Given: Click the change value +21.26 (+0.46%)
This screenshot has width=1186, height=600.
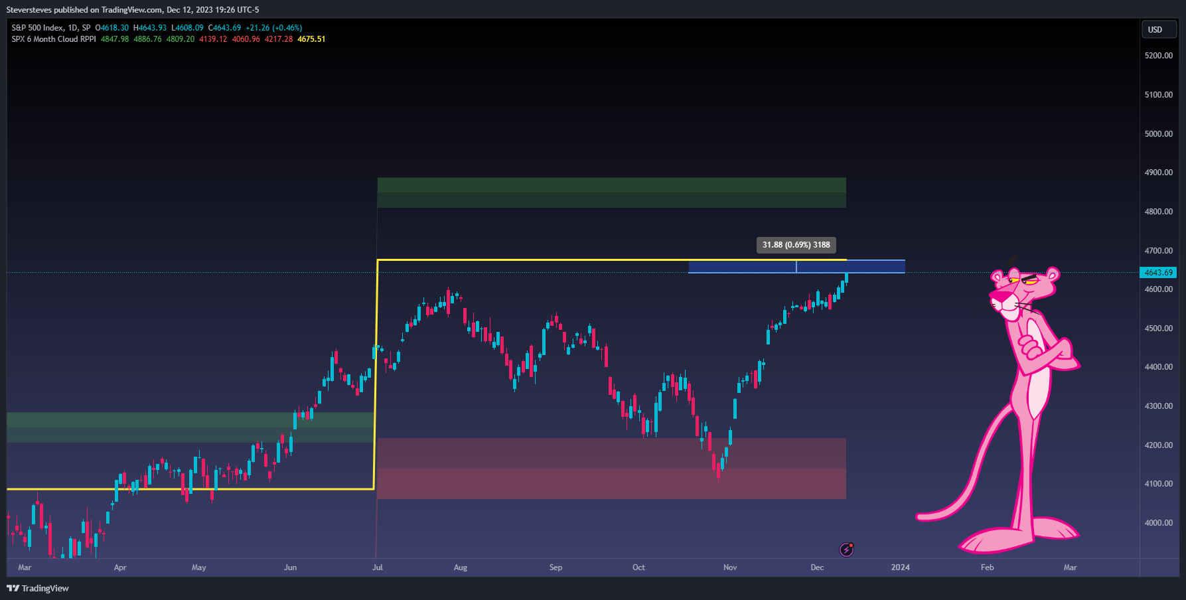Looking at the screenshot, I should click(273, 28).
